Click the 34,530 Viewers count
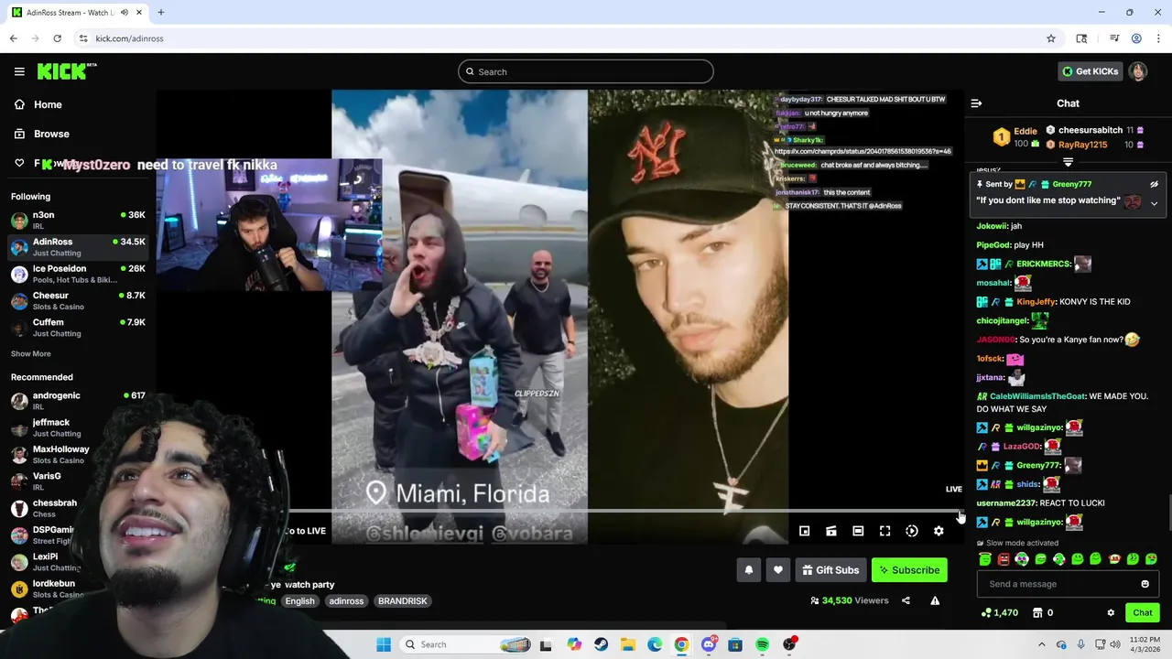 click(x=850, y=600)
